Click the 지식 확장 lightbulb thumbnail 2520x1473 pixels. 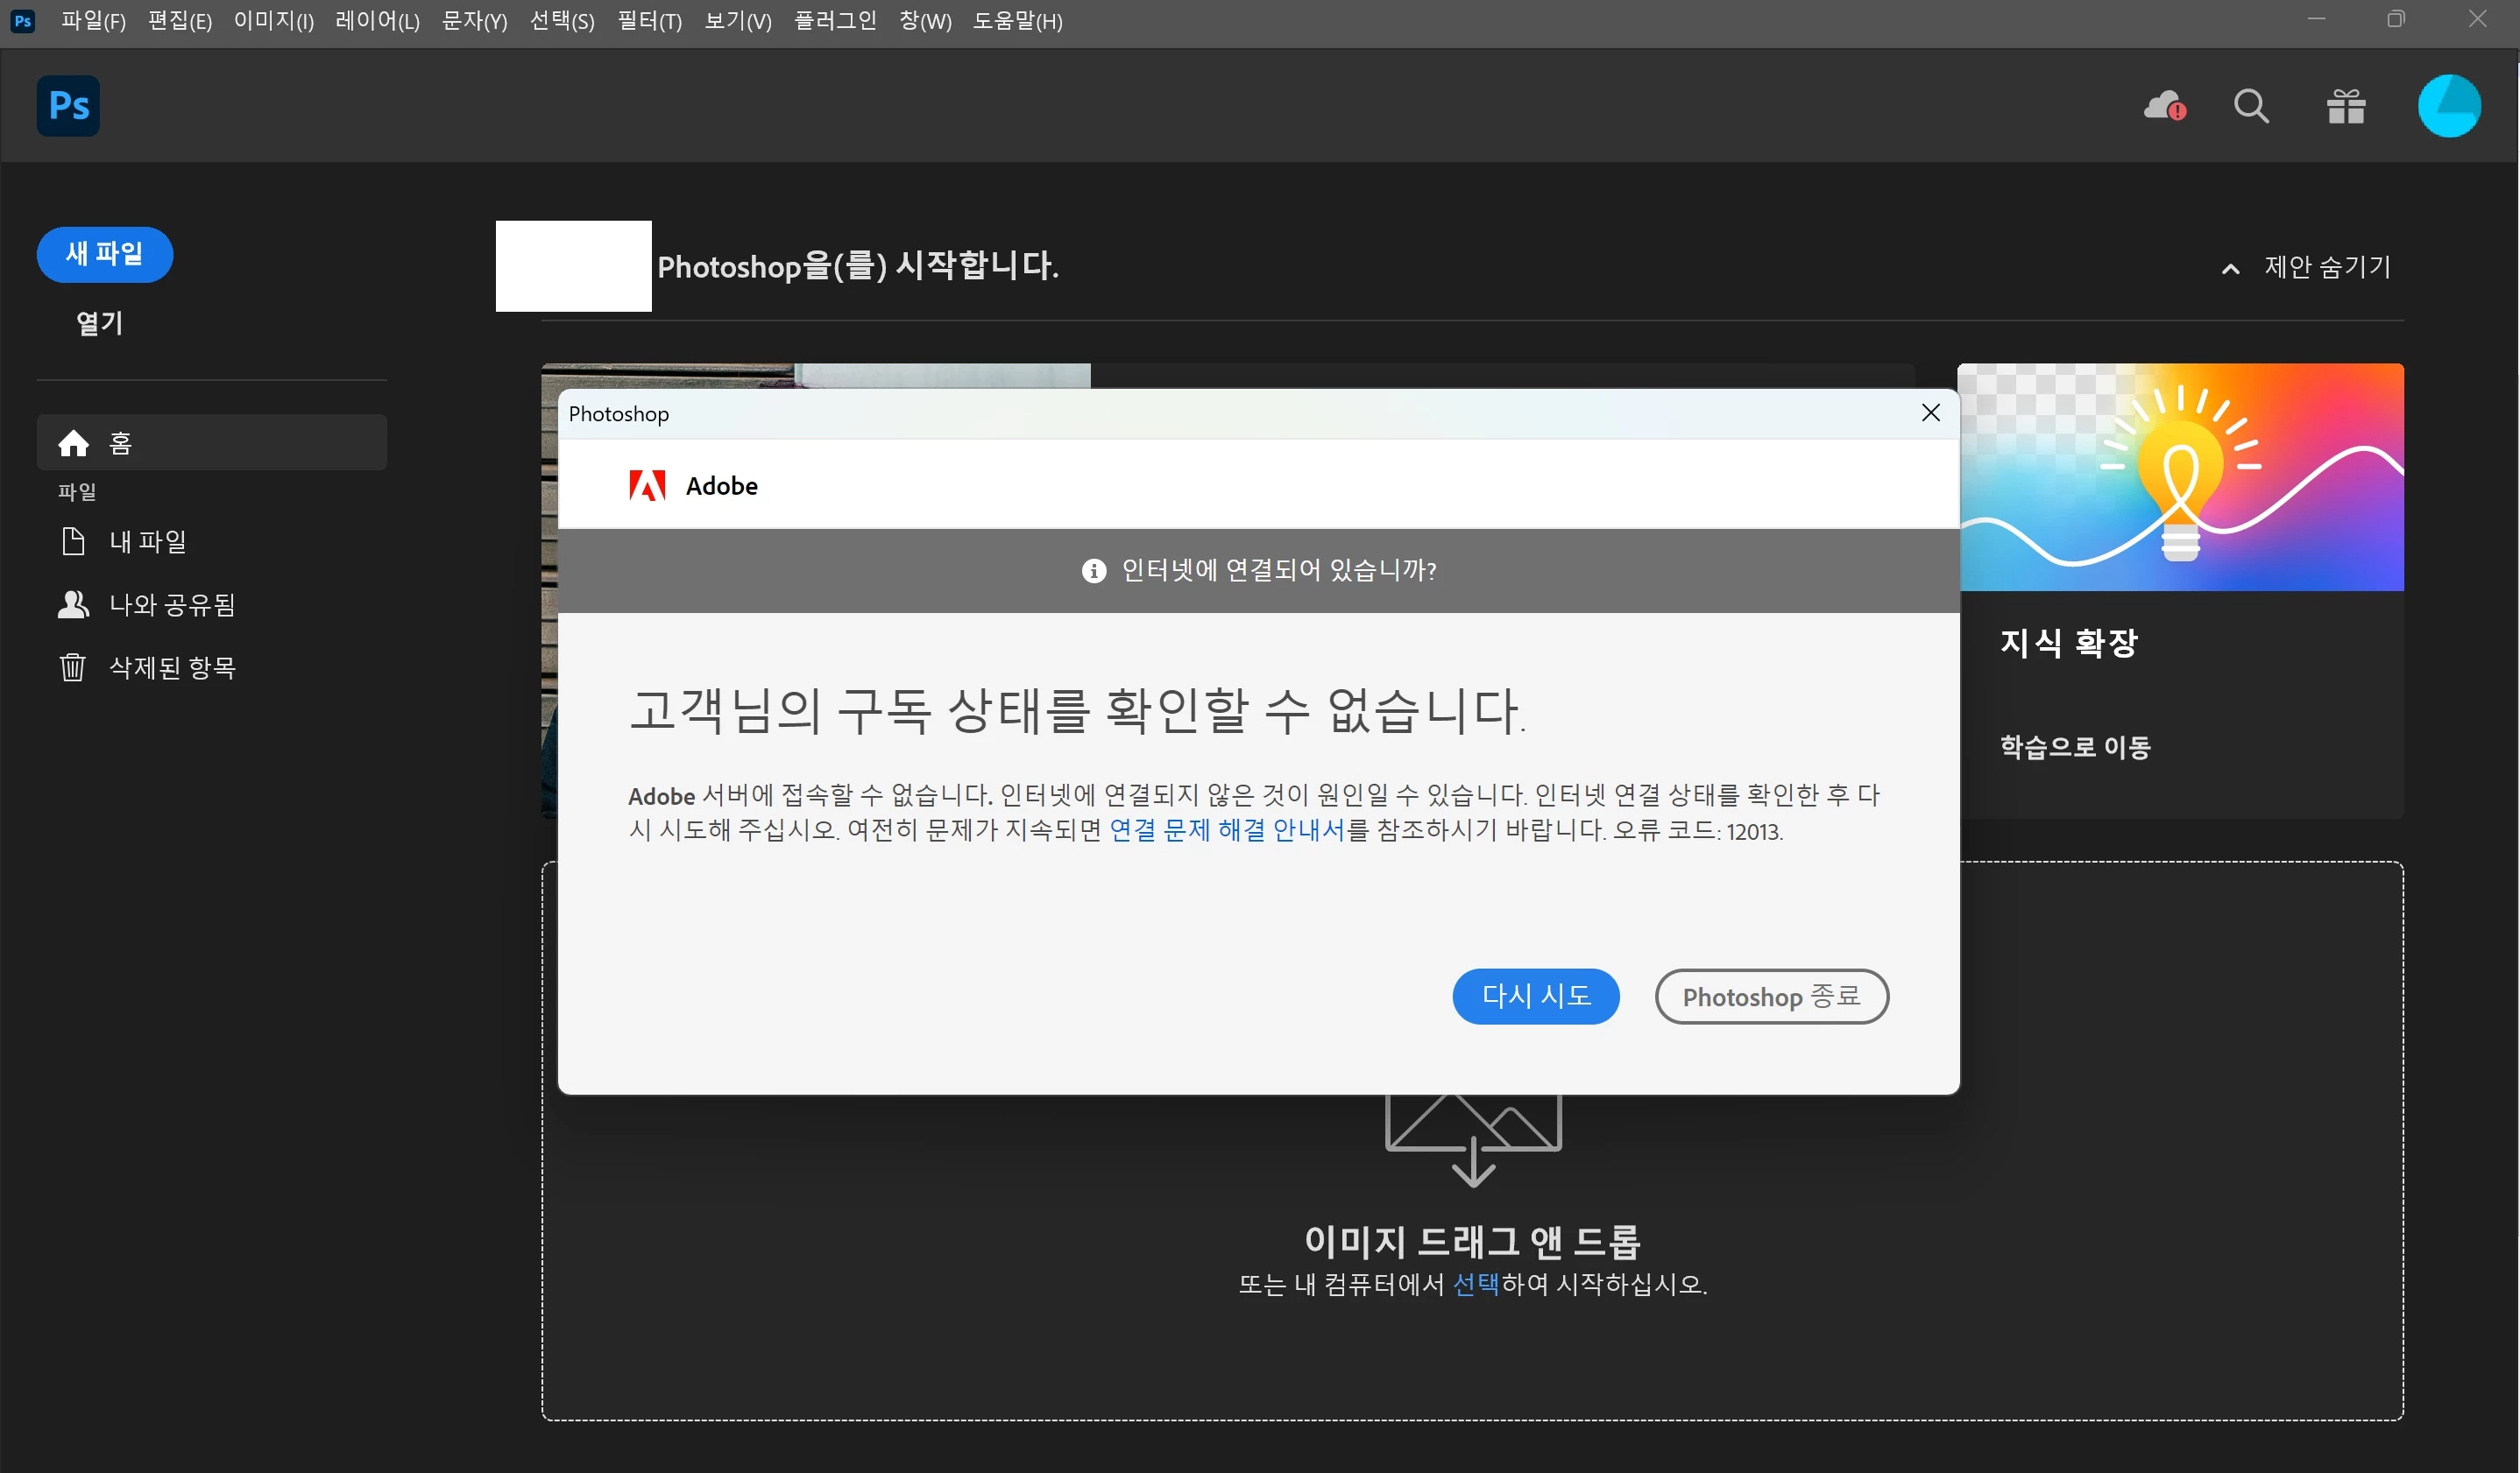tap(2180, 476)
